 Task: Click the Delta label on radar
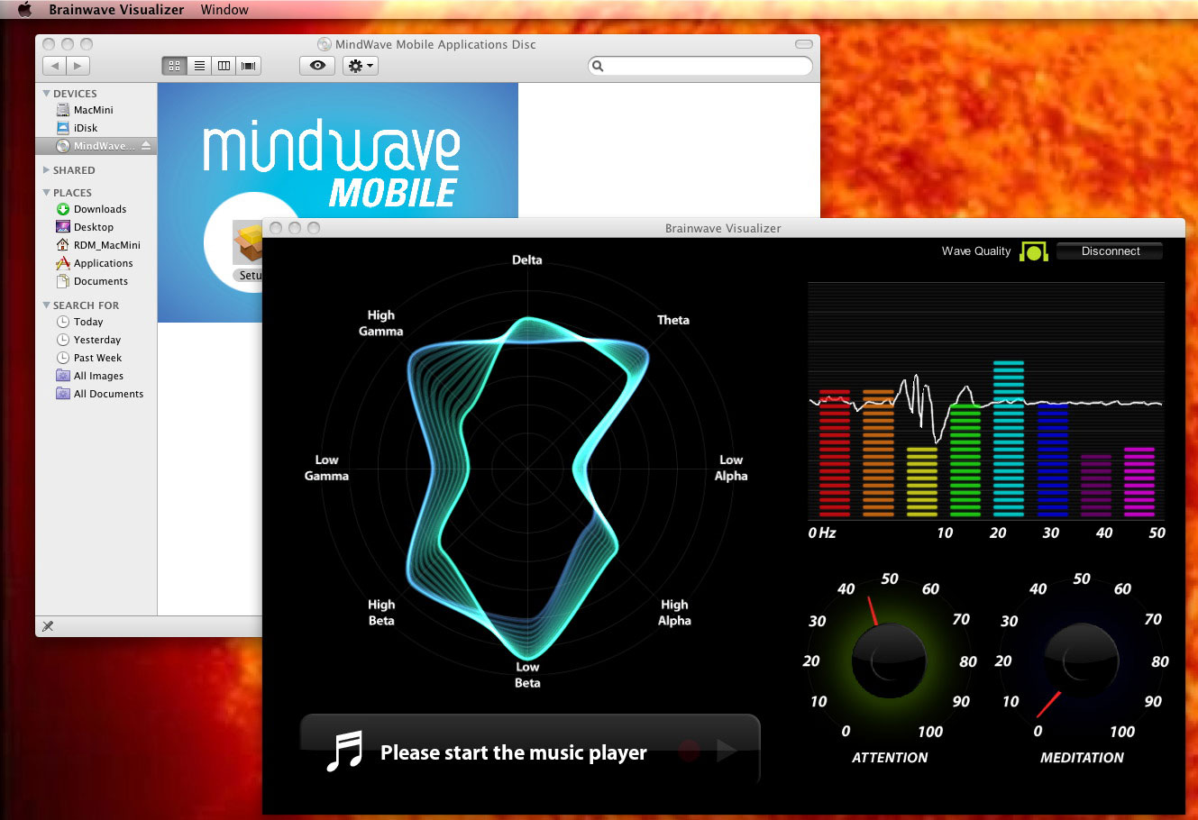(527, 260)
